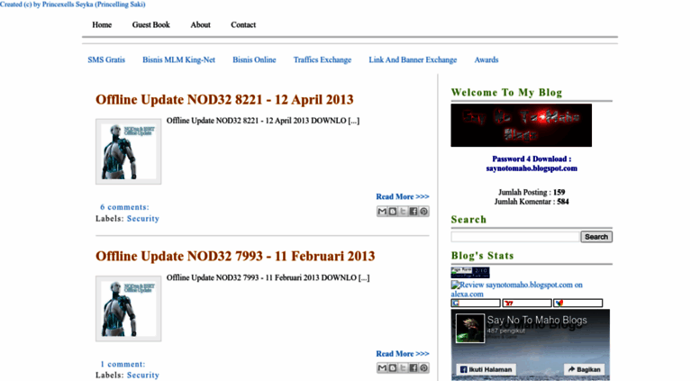Screen dimensions: 700x381
Task: Click Read More for NOD32 7993 post
Action: click(x=402, y=354)
